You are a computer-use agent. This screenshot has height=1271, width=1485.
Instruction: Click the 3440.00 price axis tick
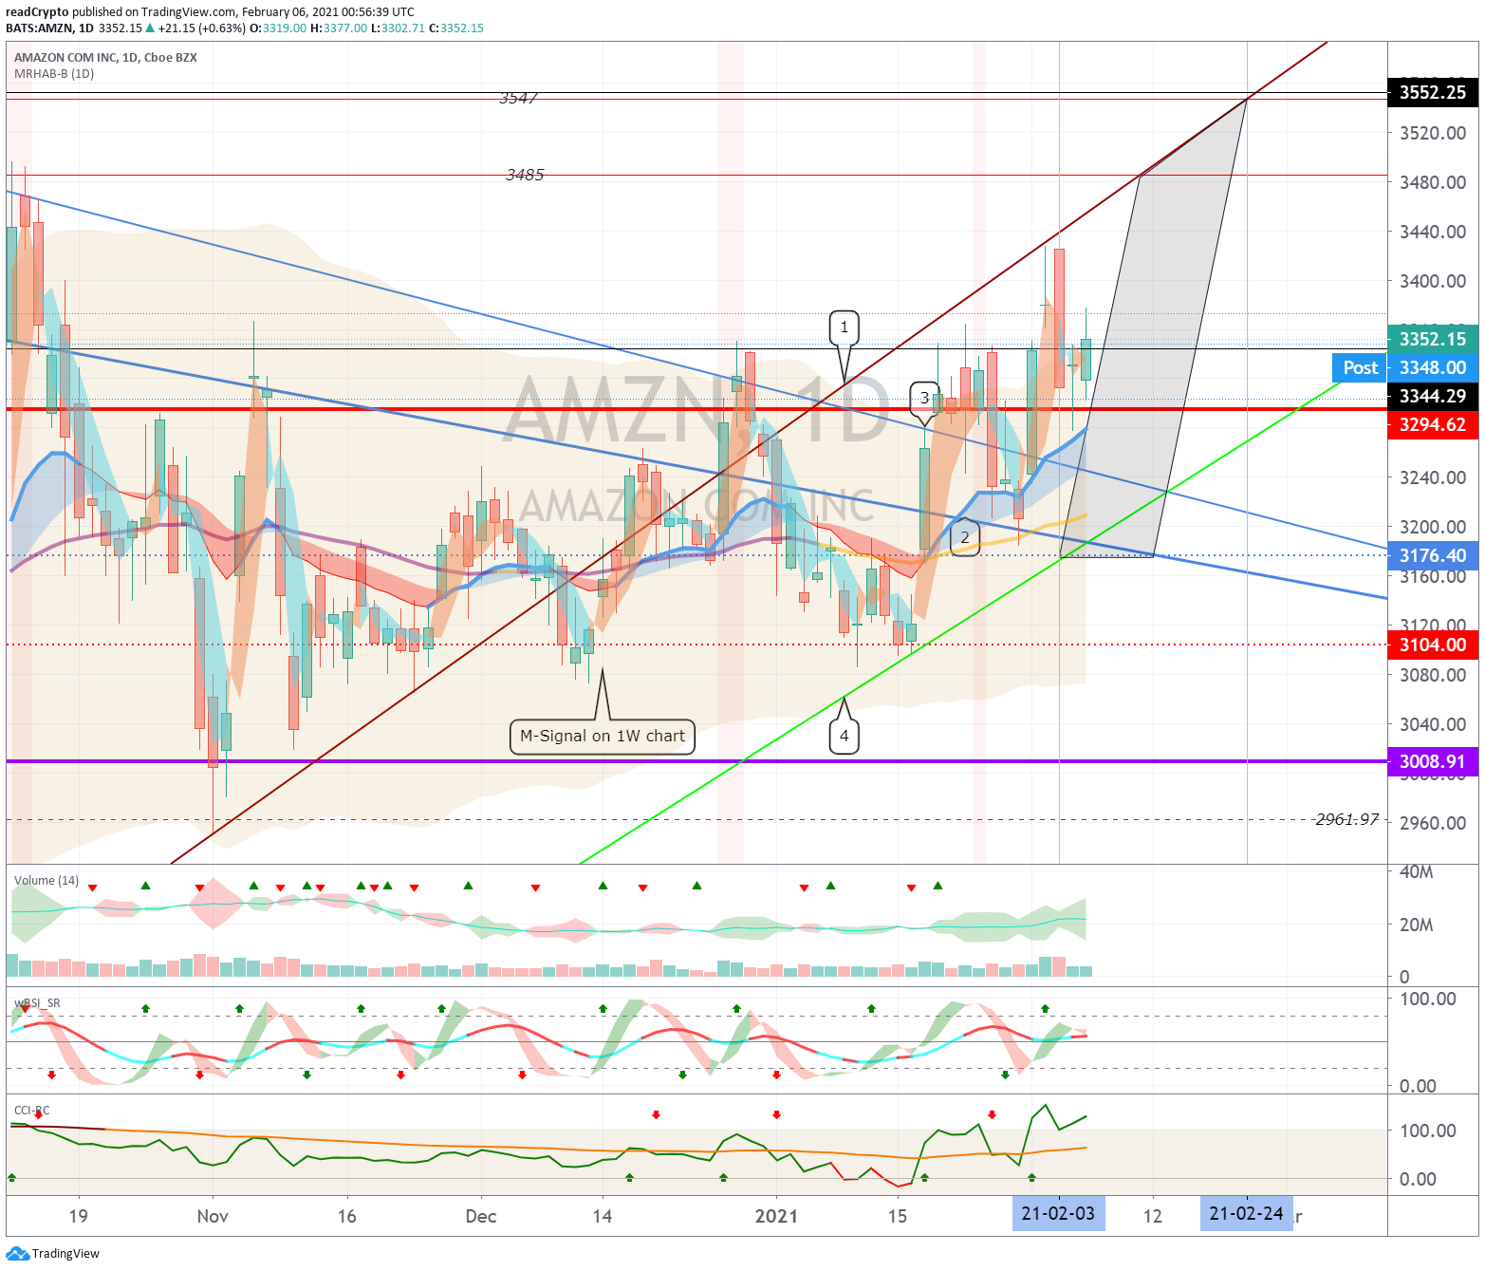coord(1433,232)
